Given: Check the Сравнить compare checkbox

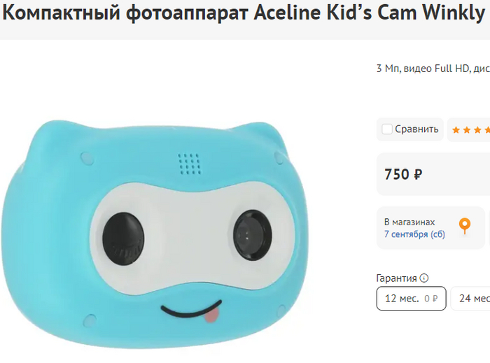Looking at the screenshot, I should click(x=387, y=129).
